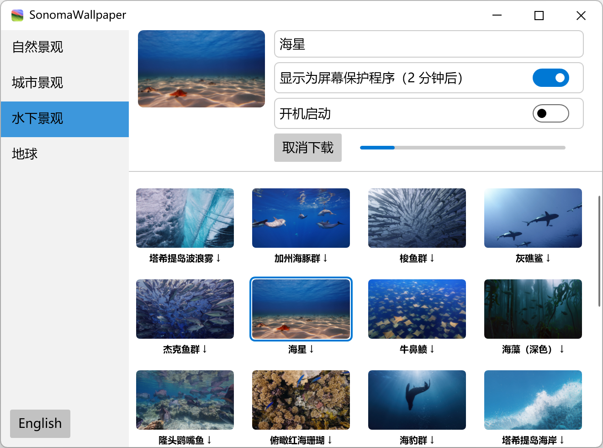Click the 取消下载 button
603x448 pixels.
[308, 148]
